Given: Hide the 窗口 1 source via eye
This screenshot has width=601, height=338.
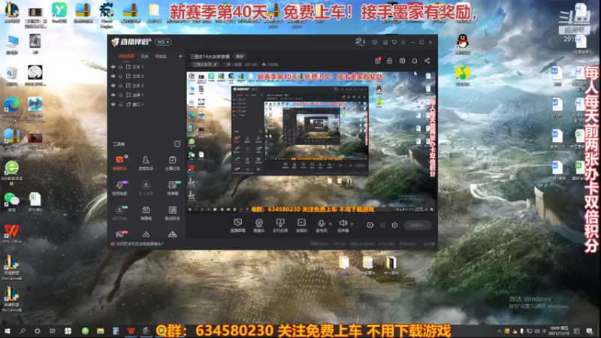Looking at the screenshot, I should [113, 104].
